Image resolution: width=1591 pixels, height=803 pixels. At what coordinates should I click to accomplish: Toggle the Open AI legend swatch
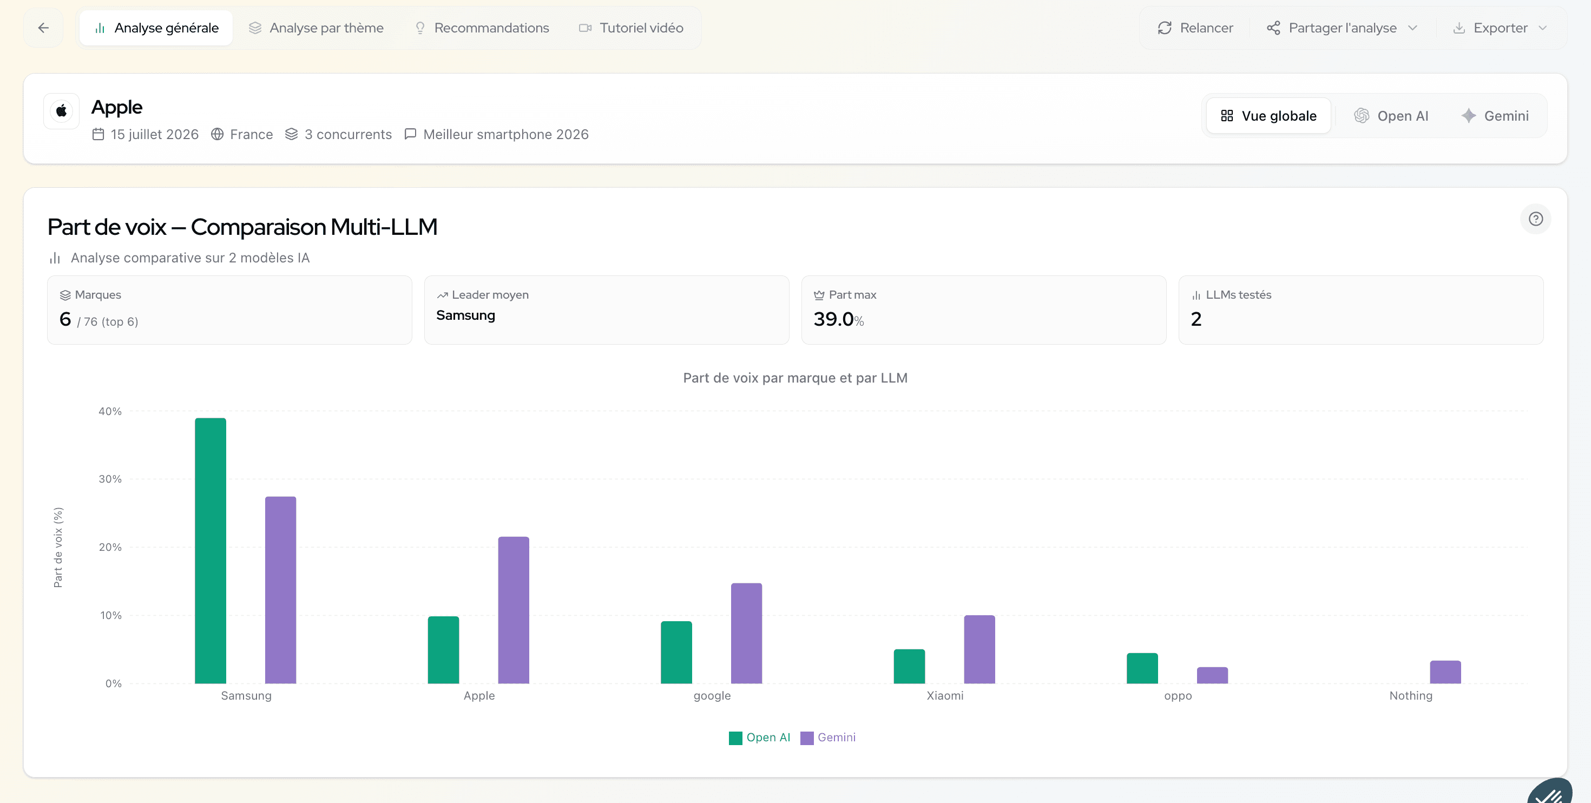pyautogui.click(x=735, y=738)
